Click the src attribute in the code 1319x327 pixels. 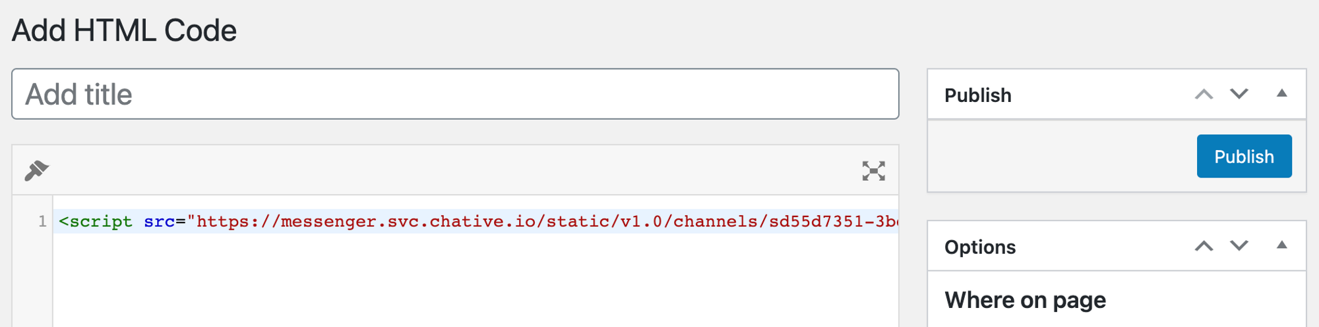pyautogui.click(x=159, y=222)
